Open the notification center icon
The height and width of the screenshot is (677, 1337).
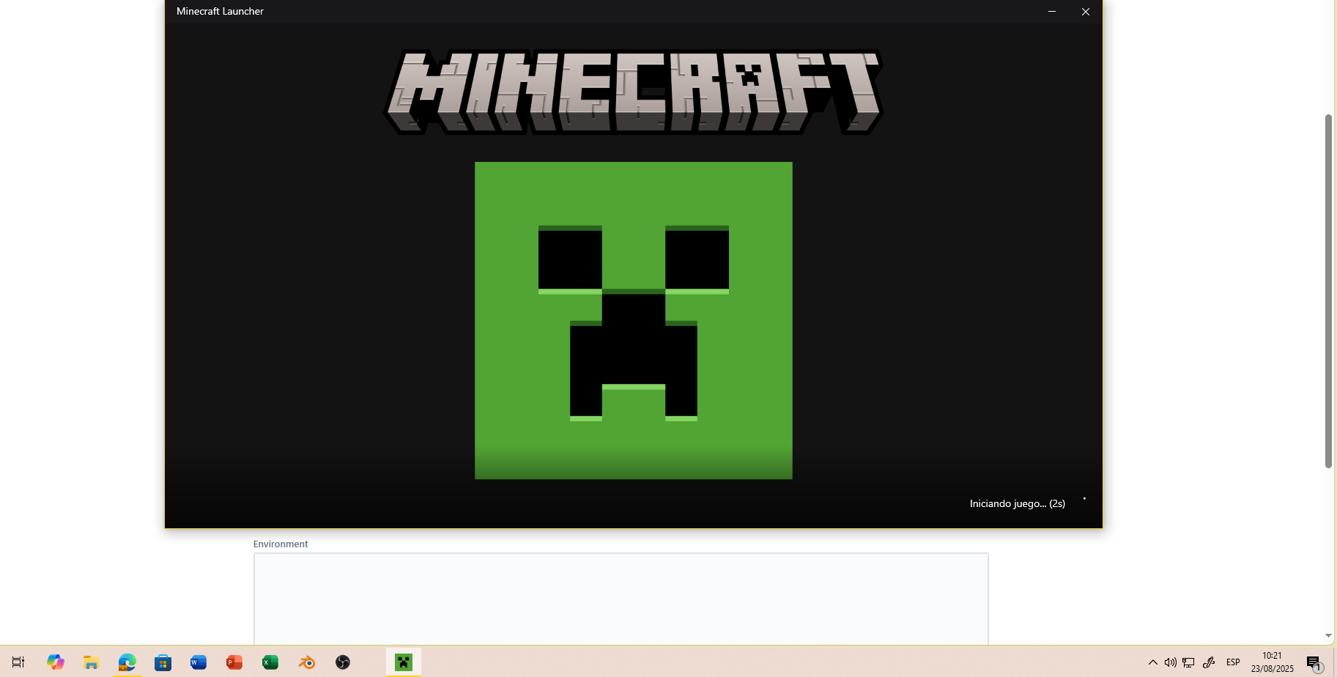(1314, 663)
